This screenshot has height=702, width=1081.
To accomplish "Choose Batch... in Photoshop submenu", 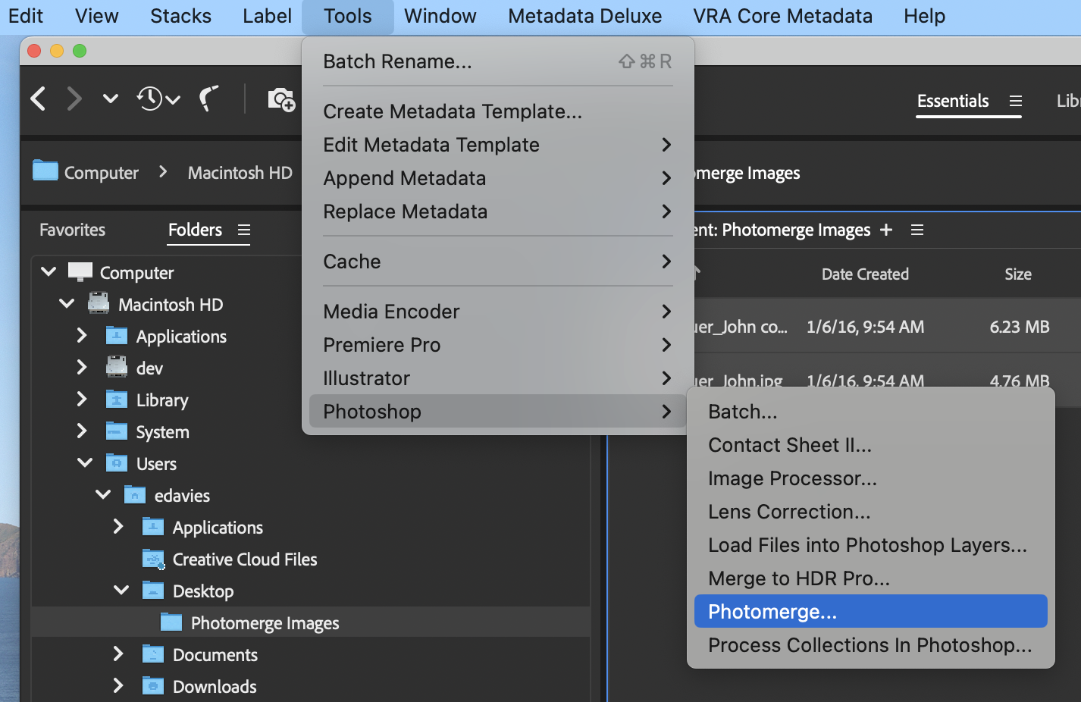I will [x=870, y=412].
